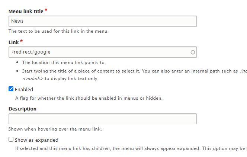Click the empty Description text field

pos(102,119)
